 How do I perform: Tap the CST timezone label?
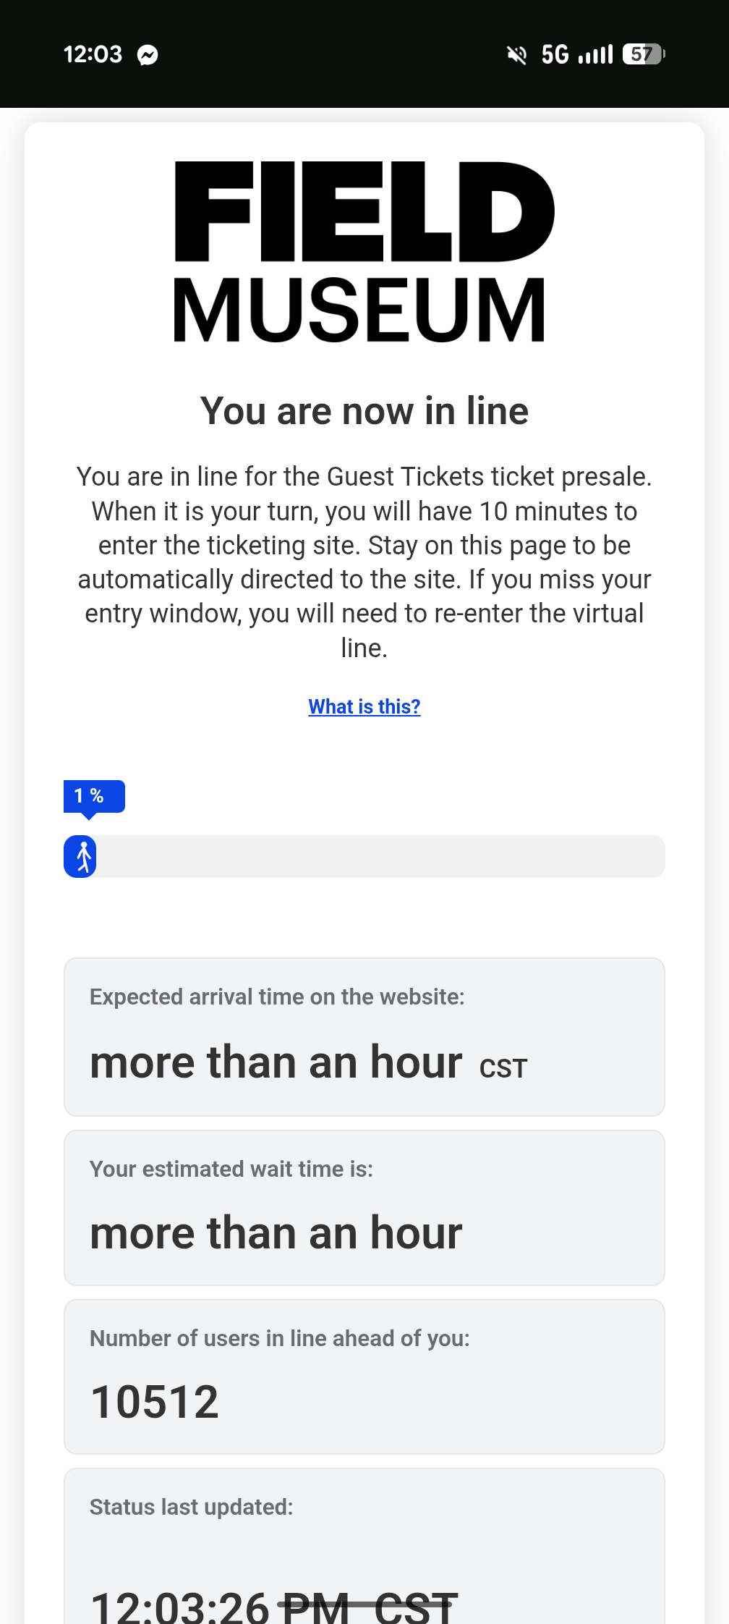[x=503, y=1068]
